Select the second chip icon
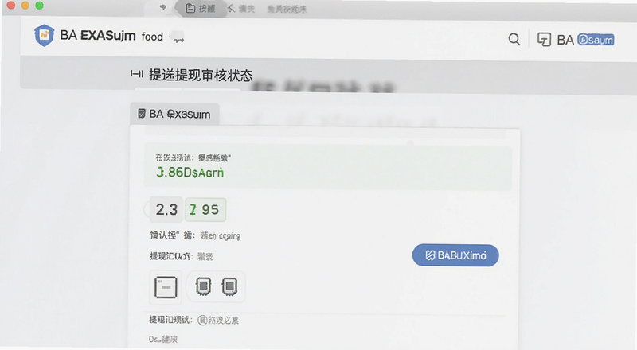This screenshot has width=637, height=350. coord(229,286)
